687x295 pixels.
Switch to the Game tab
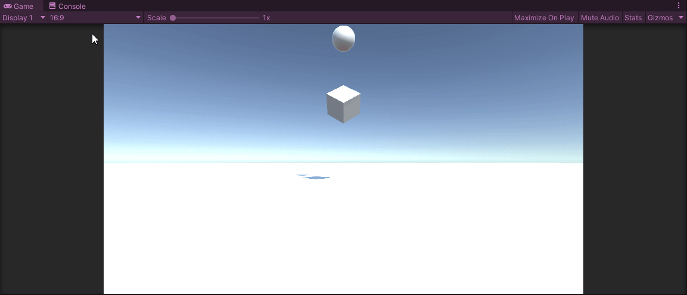coord(21,6)
